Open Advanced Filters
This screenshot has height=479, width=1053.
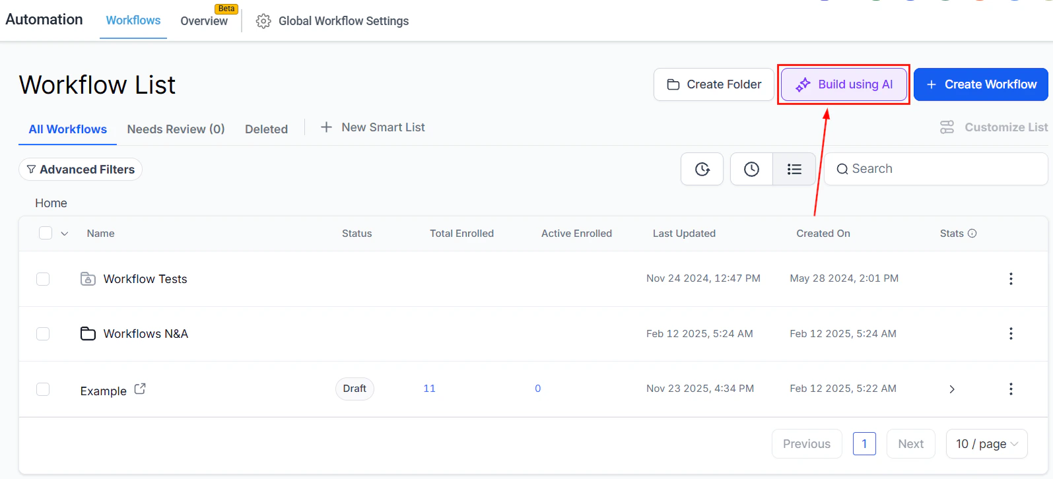point(81,170)
